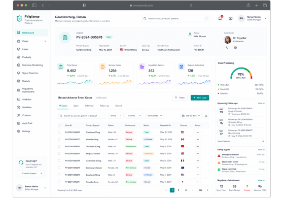Viewport: 284px width, 198px height.
Task: Open the Status filter dropdown
Action: coord(116,116)
